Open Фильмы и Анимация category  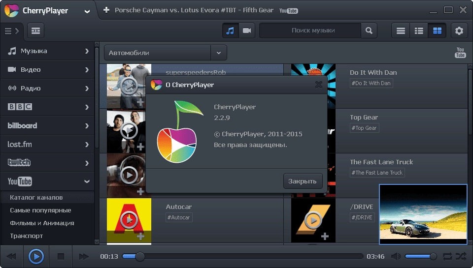(42, 223)
